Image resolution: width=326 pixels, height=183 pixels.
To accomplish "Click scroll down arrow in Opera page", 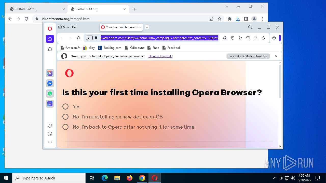I will (x=280, y=146).
